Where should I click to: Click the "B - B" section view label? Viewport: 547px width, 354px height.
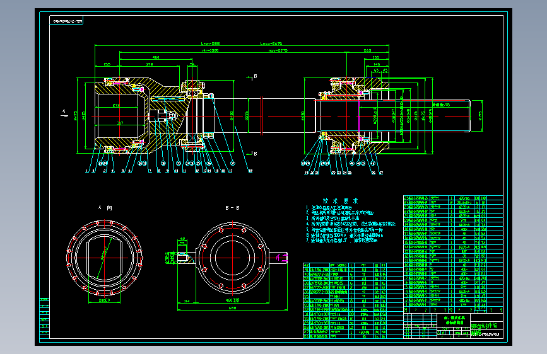(x=232, y=208)
